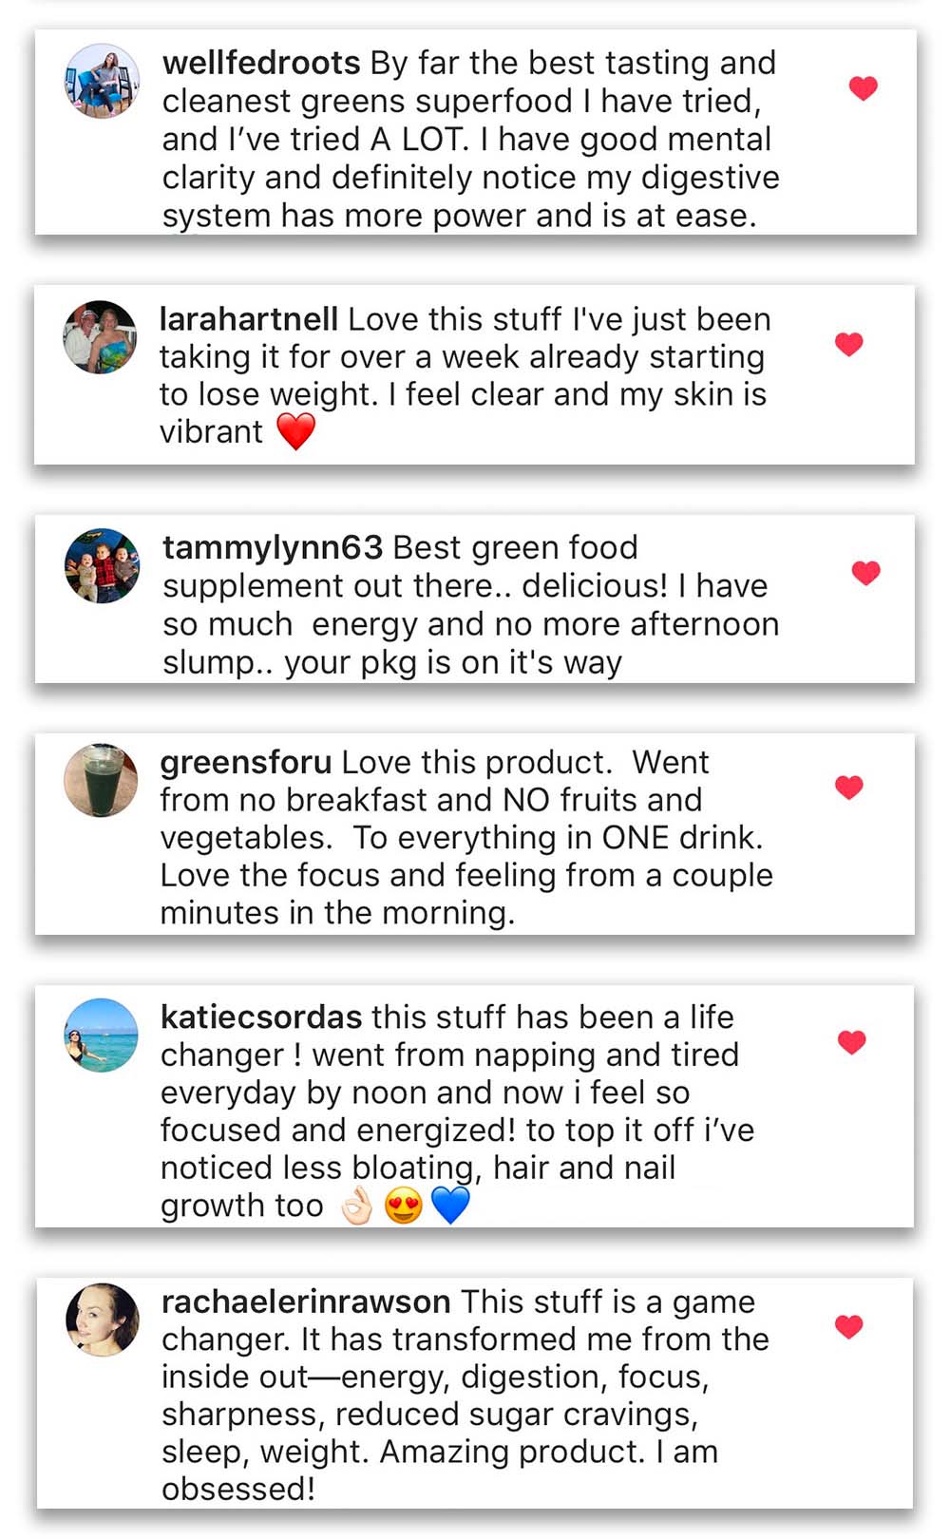Open rachaelerinrawson's profile photo

[x=102, y=1320]
